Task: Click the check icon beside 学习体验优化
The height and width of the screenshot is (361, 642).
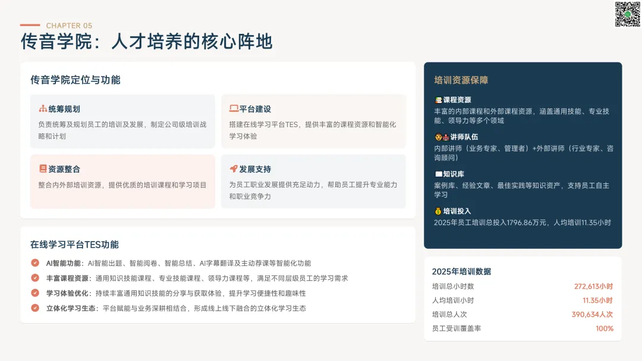Action: [35, 293]
